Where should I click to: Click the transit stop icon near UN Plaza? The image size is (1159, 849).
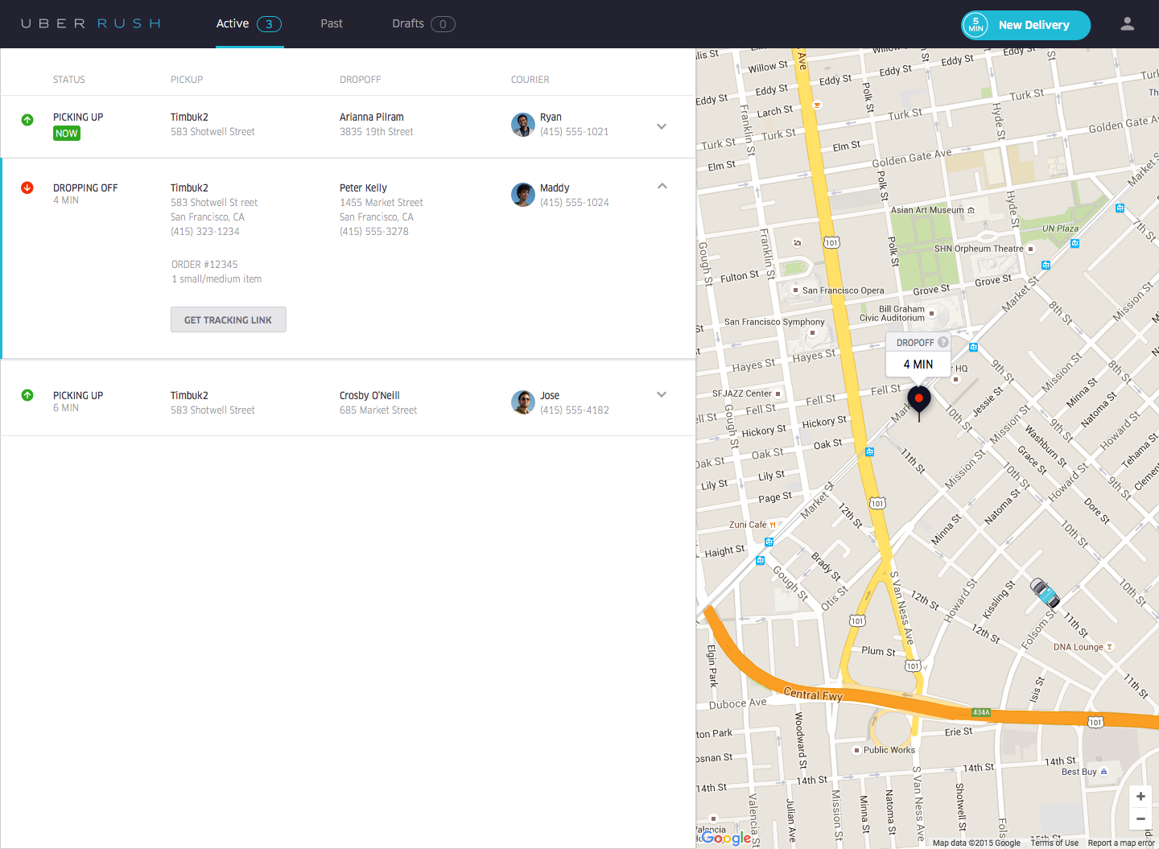(x=1075, y=243)
